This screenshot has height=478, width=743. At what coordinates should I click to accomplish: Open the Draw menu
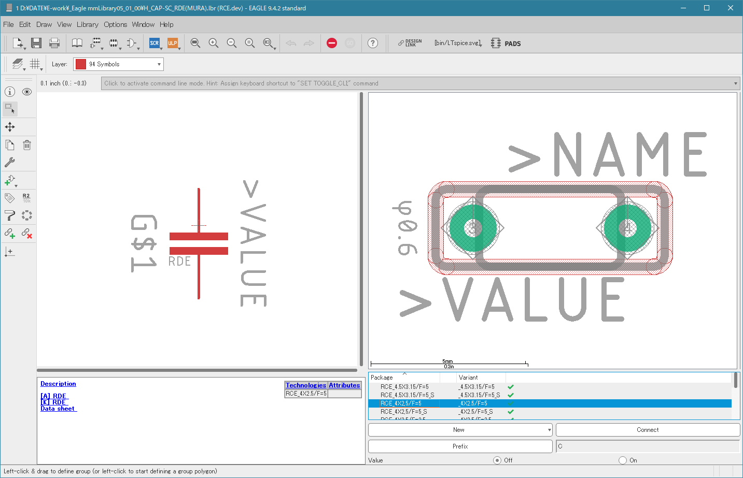pyautogui.click(x=44, y=24)
